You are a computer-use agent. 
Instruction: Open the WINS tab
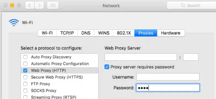(x=104, y=33)
